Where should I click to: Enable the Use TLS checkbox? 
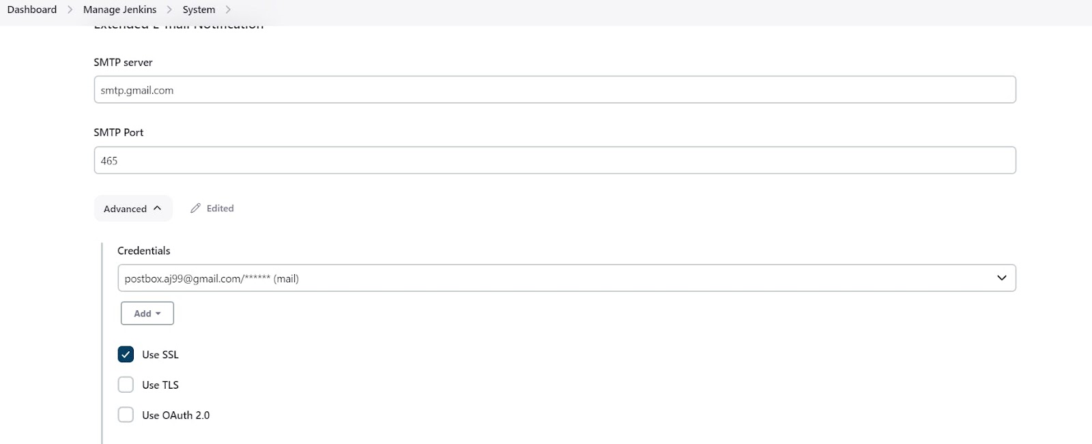126,385
